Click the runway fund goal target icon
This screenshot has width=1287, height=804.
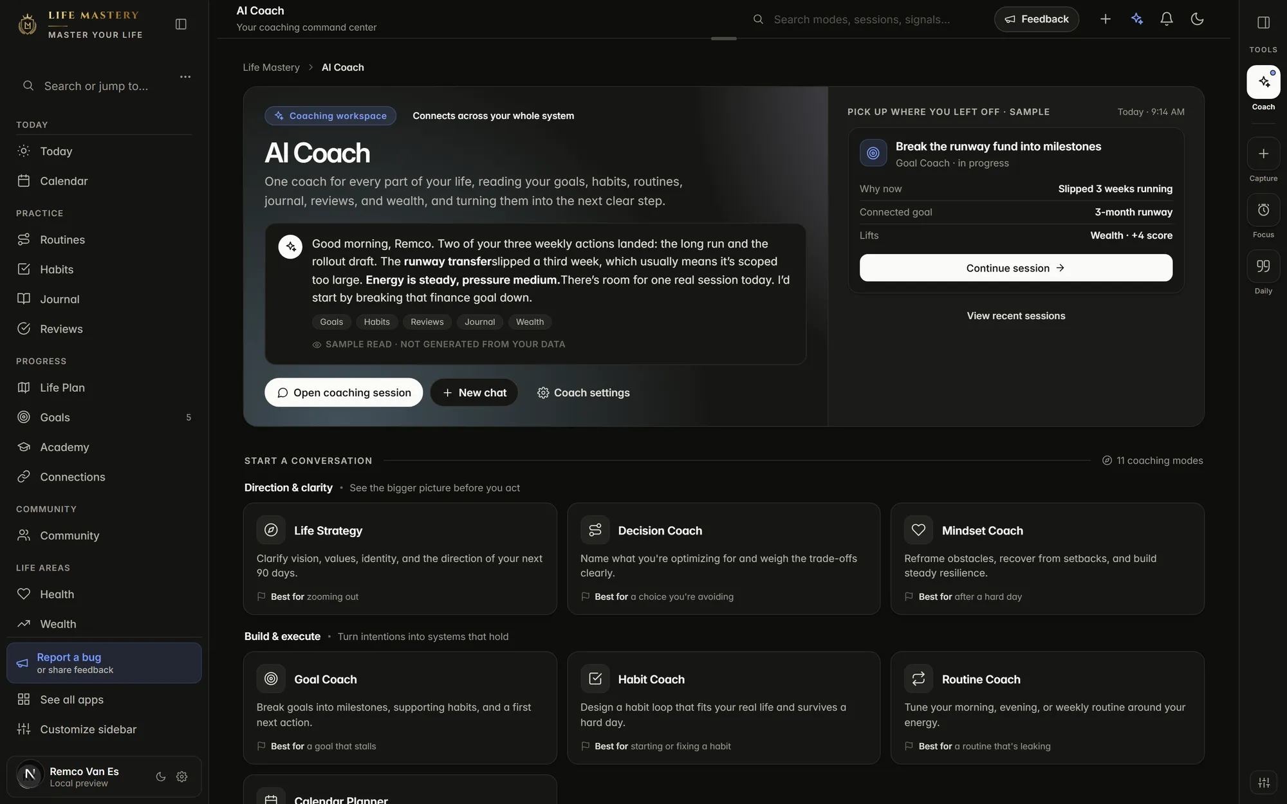coord(873,153)
